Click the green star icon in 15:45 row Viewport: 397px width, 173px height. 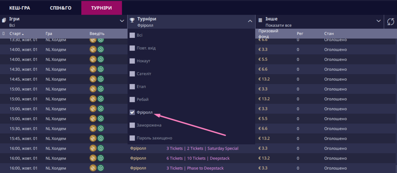(101, 138)
